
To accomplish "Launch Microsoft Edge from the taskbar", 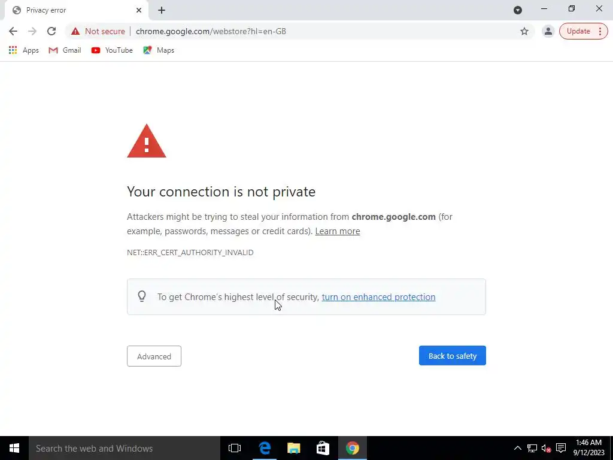I will coord(265,448).
